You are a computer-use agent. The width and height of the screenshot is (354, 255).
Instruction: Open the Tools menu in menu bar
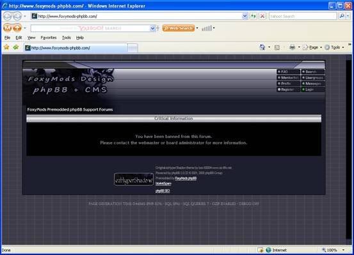67,38
